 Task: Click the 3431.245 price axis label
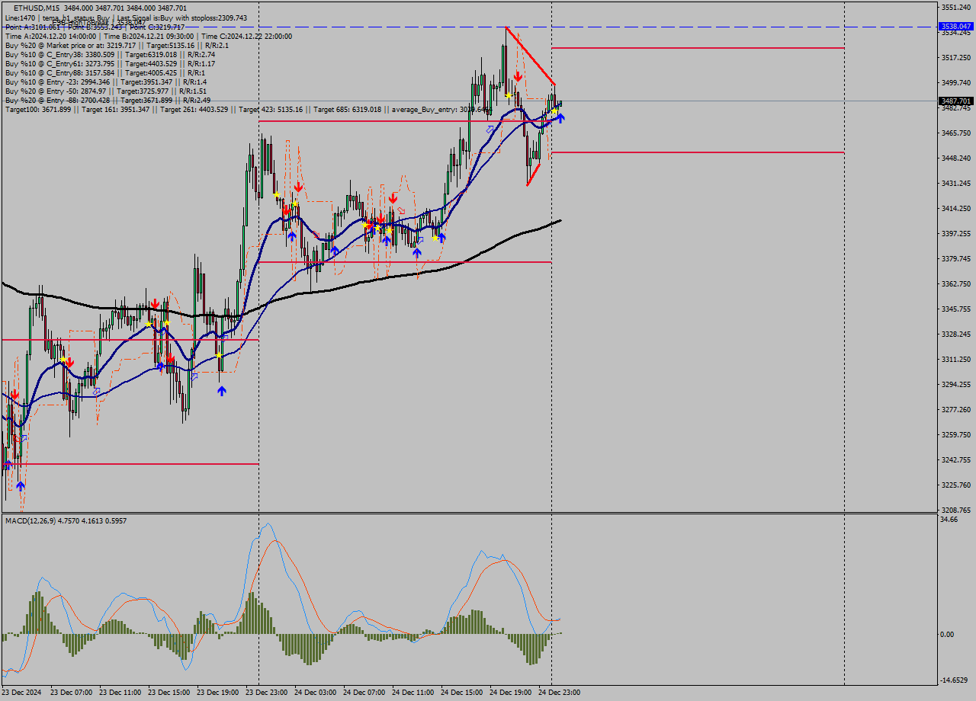[x=956, y=183]
